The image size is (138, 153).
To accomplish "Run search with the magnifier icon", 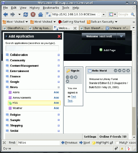I will (133, 15).
